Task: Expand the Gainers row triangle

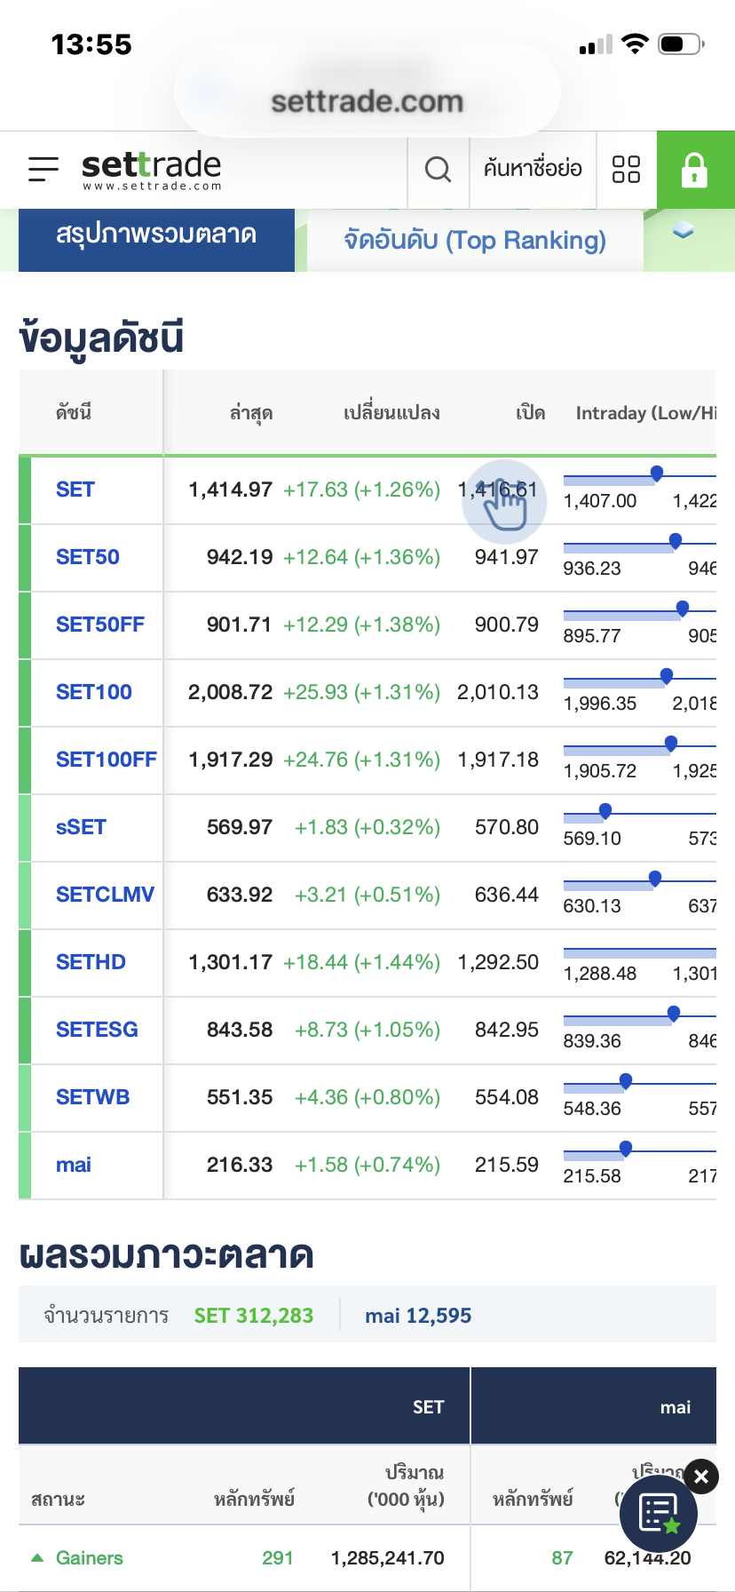Action: (x=37, y=1557)
